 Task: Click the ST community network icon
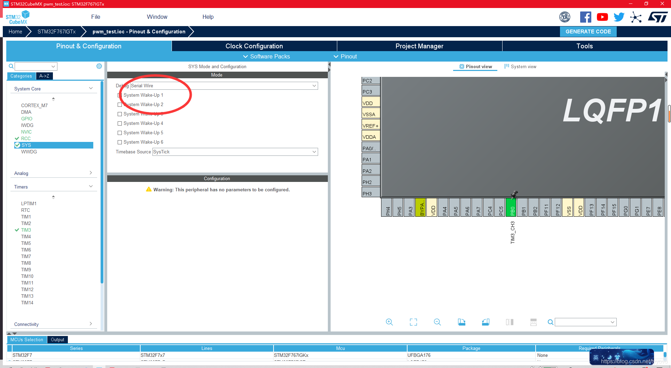click(x=636, y=17)
